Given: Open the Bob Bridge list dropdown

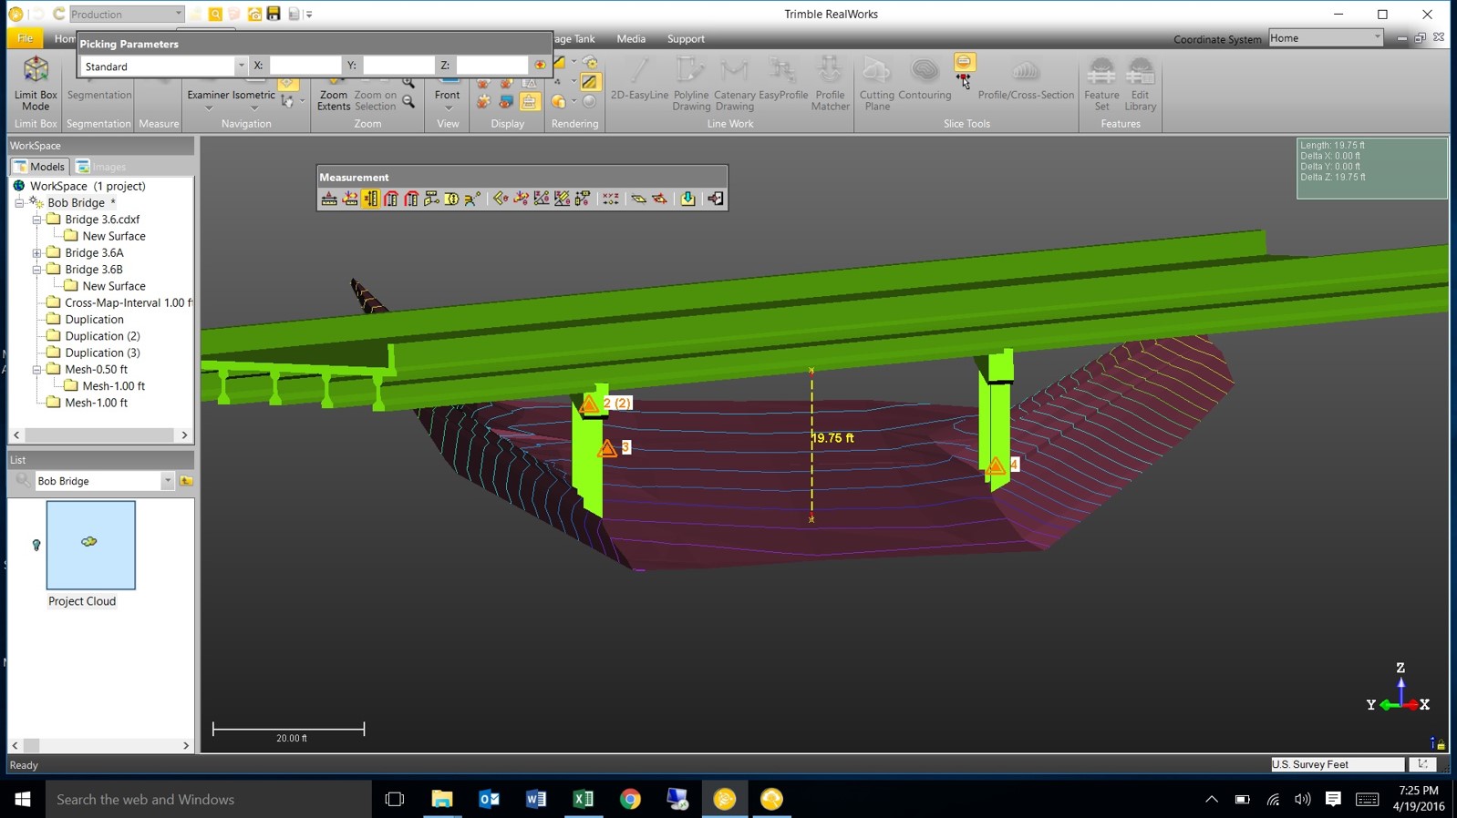Looking at the screenshot, I should click(x=167, y=481).
